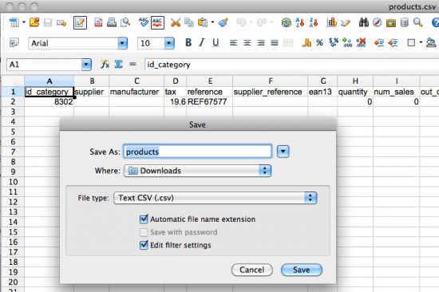Select column F header

point(270,81)
